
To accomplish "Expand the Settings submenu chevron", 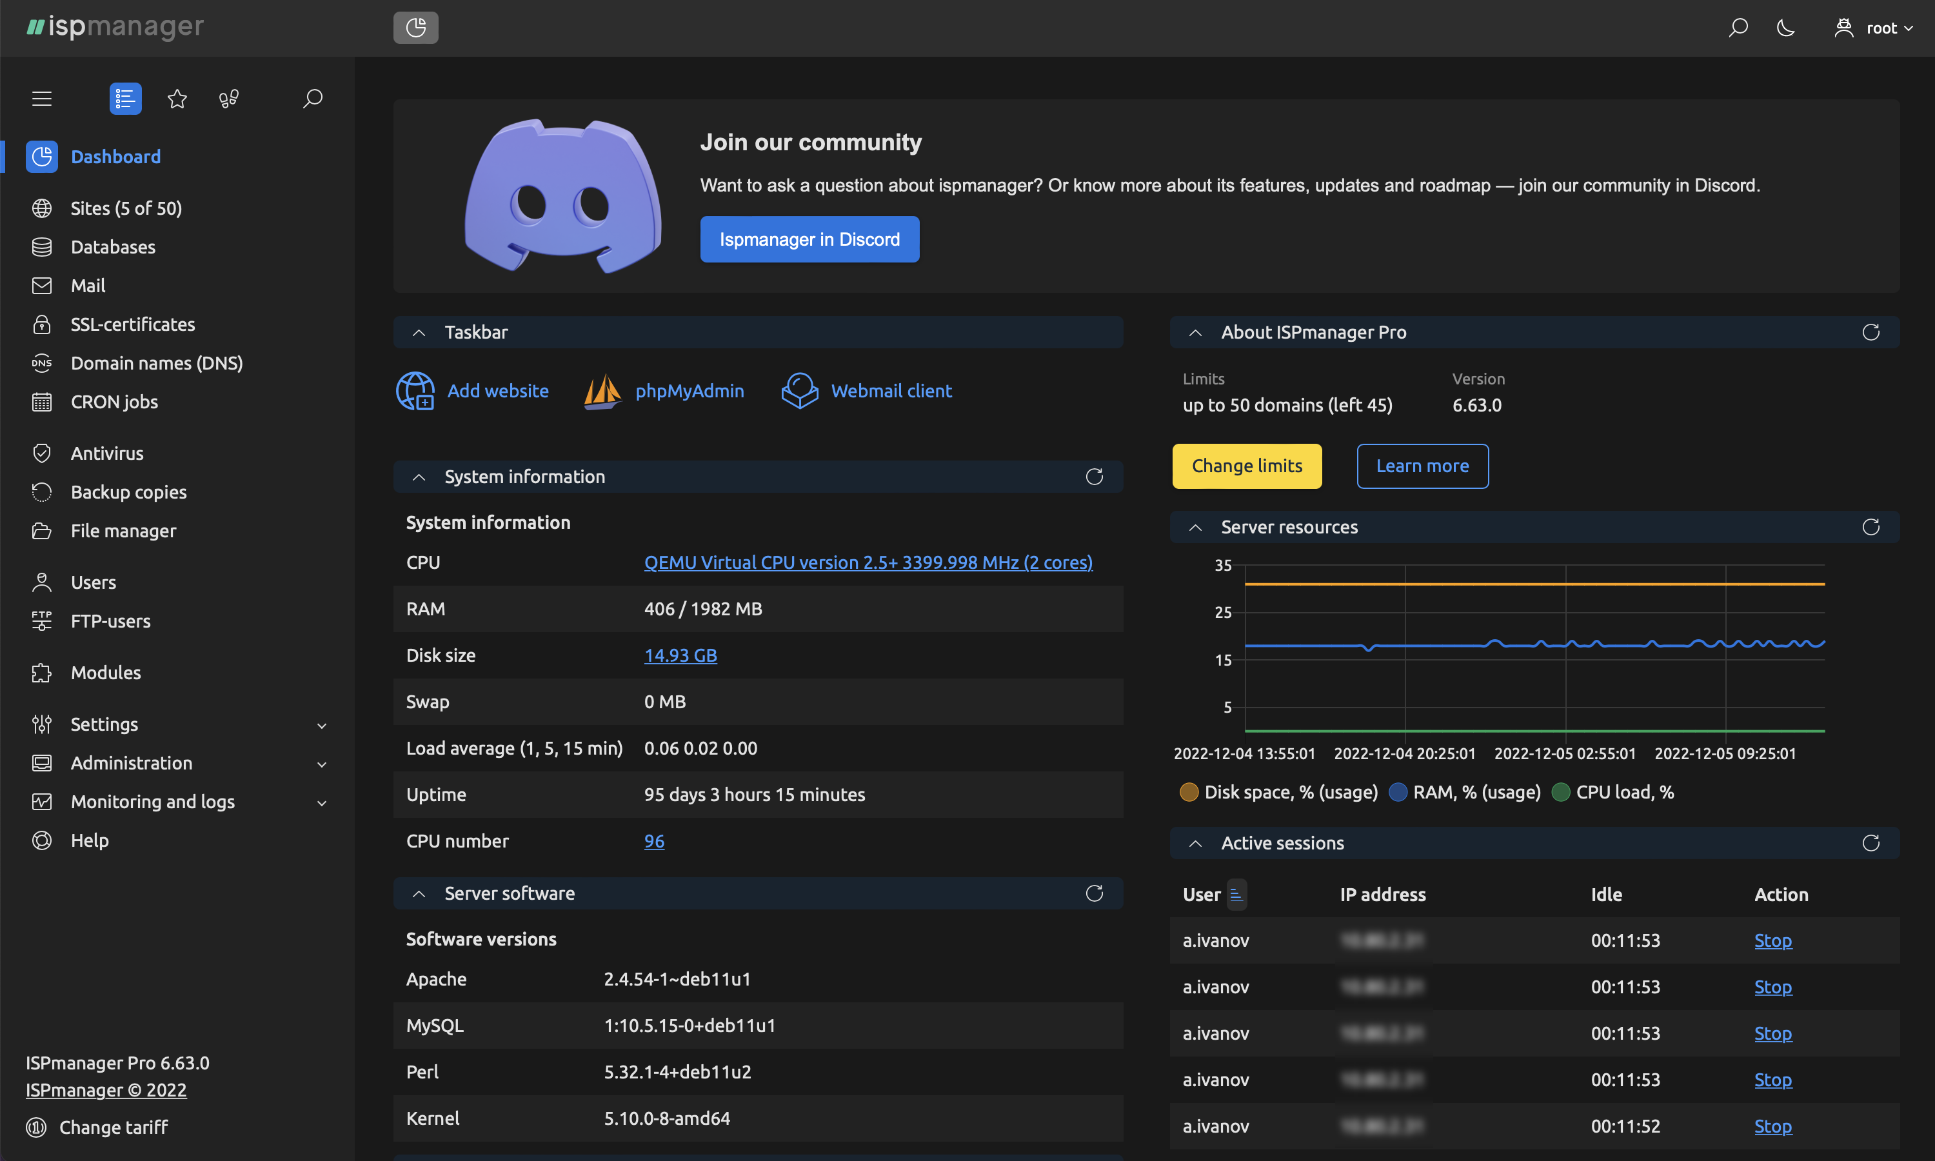I will (x=321, y=725).
